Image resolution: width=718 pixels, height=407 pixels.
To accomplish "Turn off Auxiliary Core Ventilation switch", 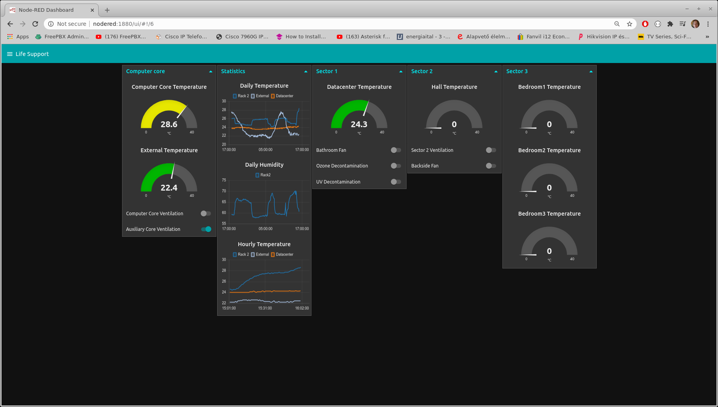I will (x=206, y=229).
